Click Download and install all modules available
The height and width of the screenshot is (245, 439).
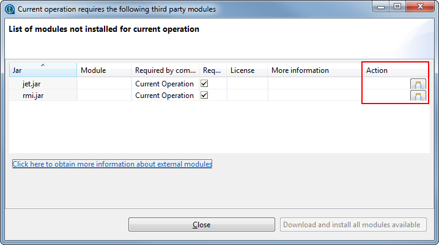354,224
